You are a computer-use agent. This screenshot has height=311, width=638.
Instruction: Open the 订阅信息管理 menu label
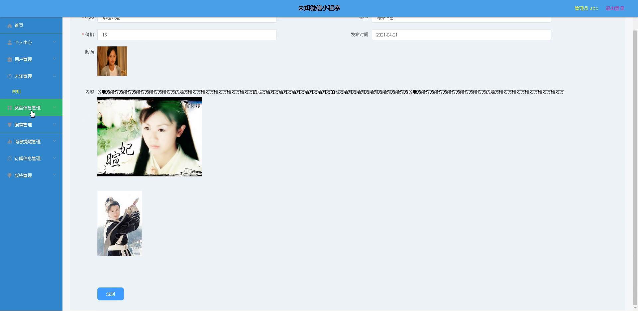pos(27,158)
